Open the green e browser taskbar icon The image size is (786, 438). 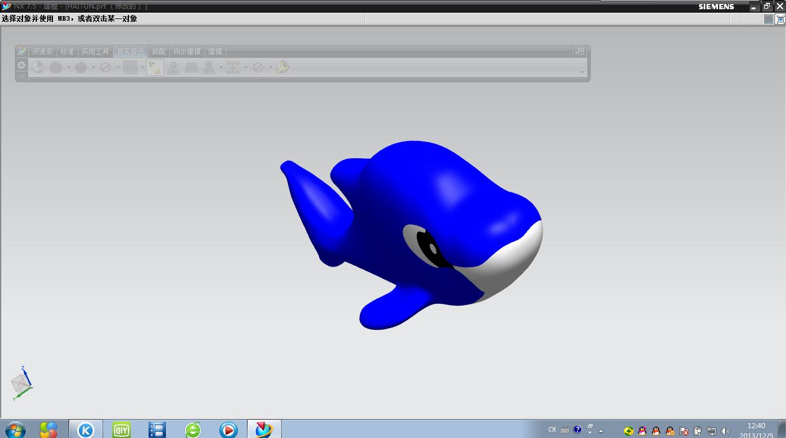click(x=193, y=429)
